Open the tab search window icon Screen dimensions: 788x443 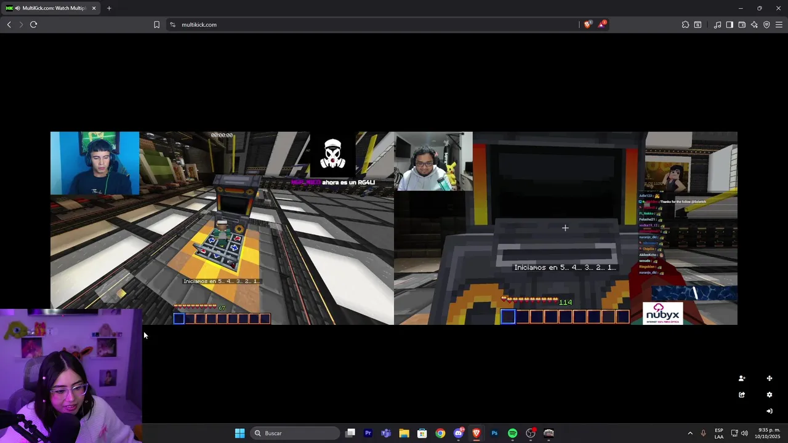click(698, 25)
